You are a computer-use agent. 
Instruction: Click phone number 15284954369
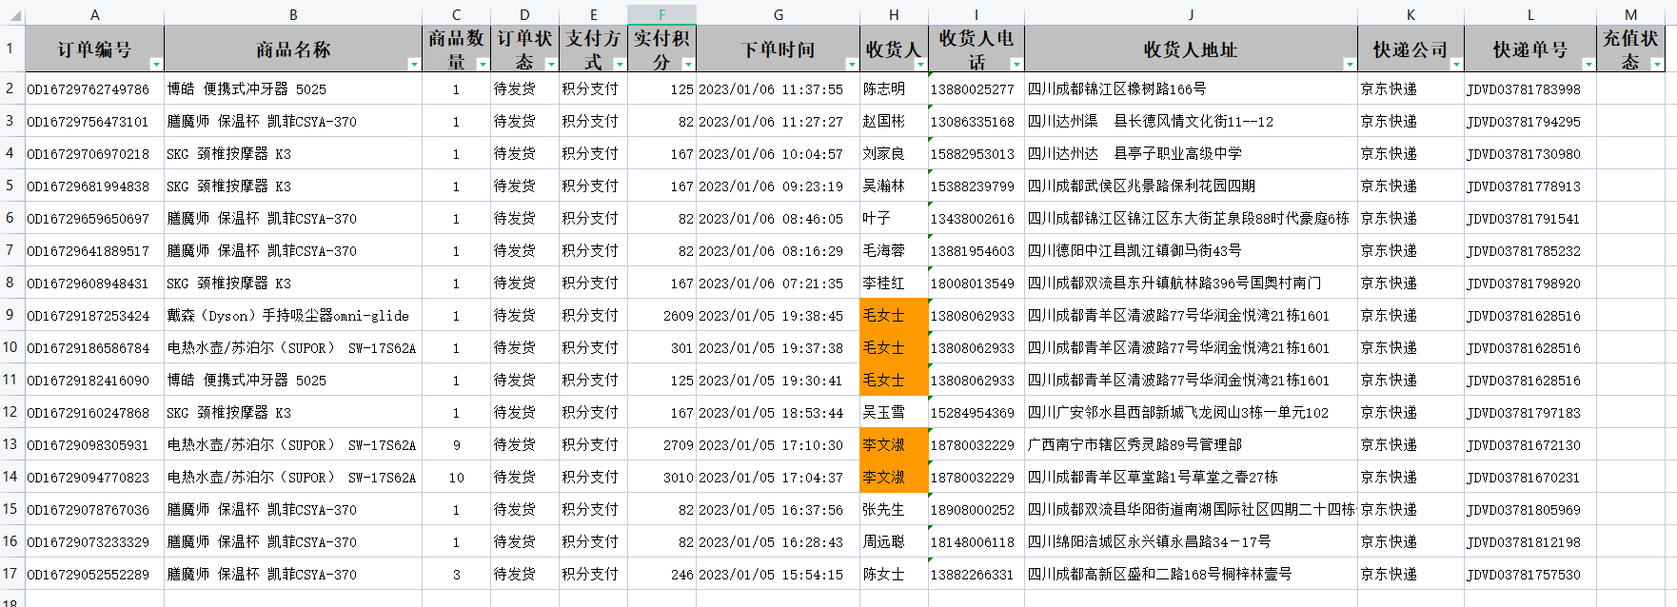click(973, 413)
